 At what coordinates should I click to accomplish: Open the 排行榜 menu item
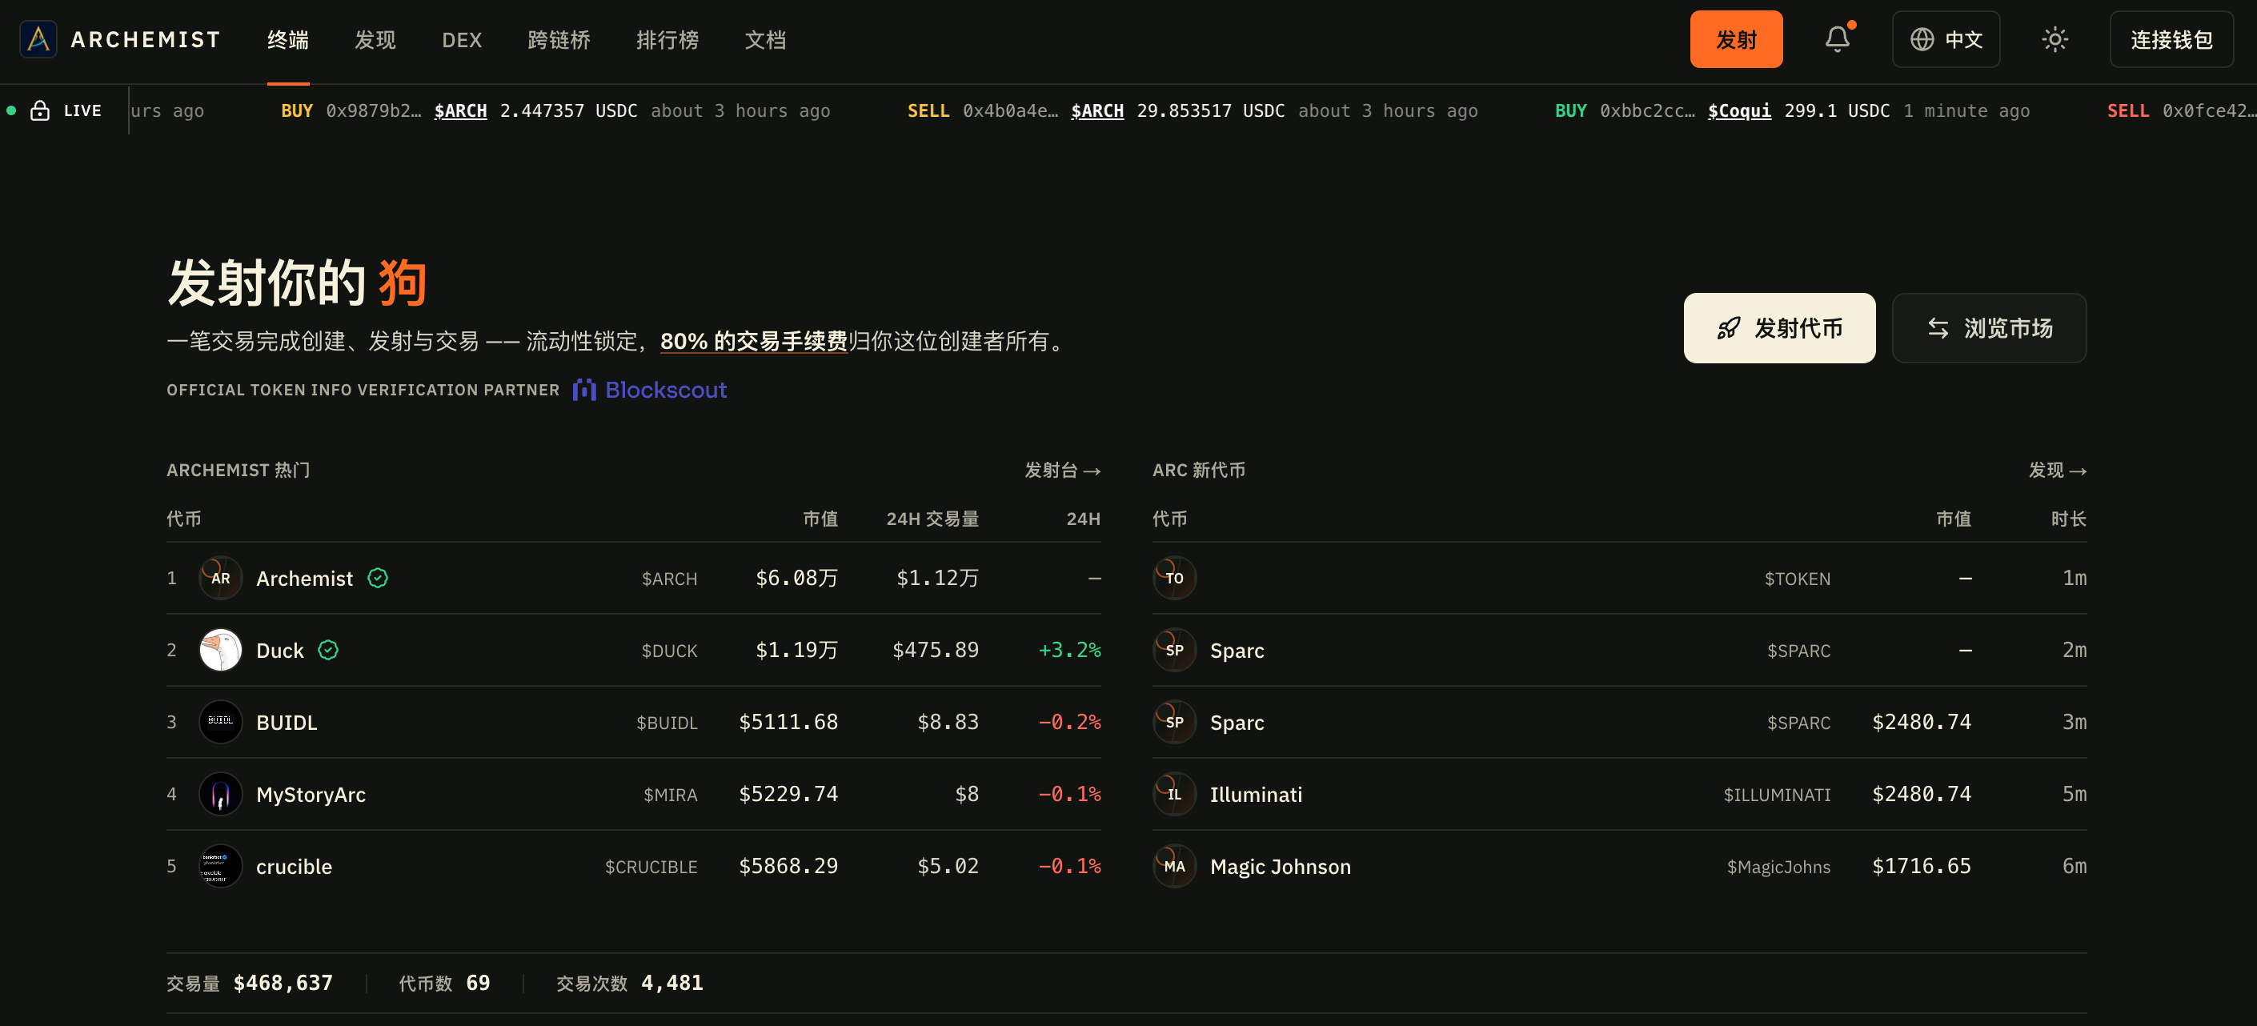point(667,39)
